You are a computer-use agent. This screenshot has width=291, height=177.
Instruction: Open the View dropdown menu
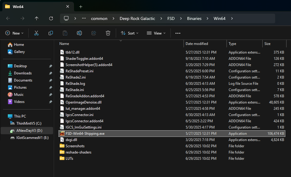click(x=156, y=33)
